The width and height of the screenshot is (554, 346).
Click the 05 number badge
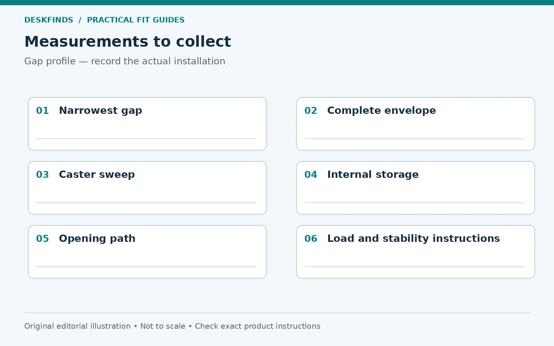tap(43, 239)
